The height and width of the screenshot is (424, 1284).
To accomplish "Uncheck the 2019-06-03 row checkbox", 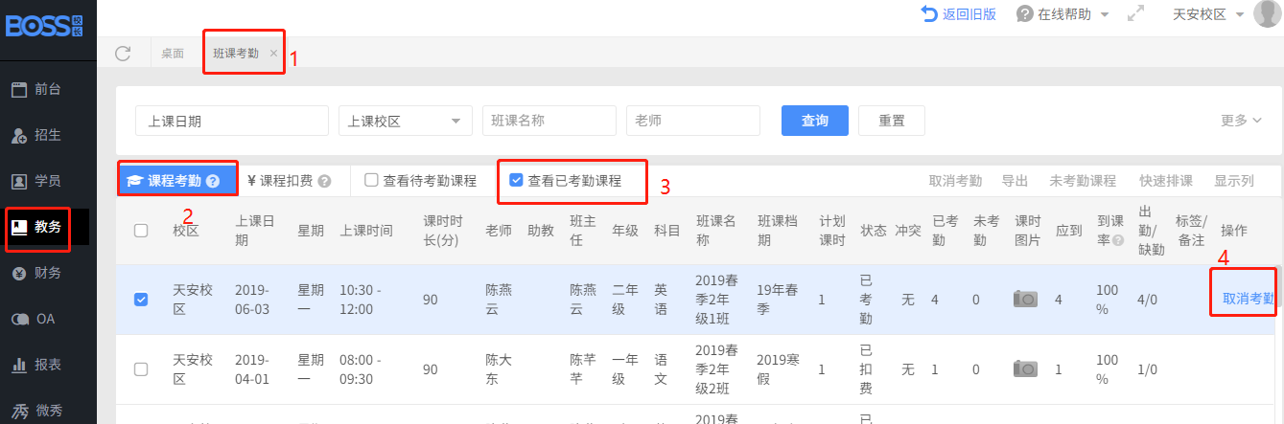I will coord(141,300).
